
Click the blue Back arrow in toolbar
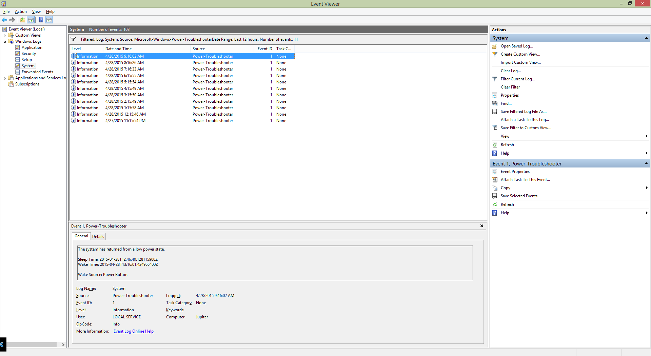(4, 20)
